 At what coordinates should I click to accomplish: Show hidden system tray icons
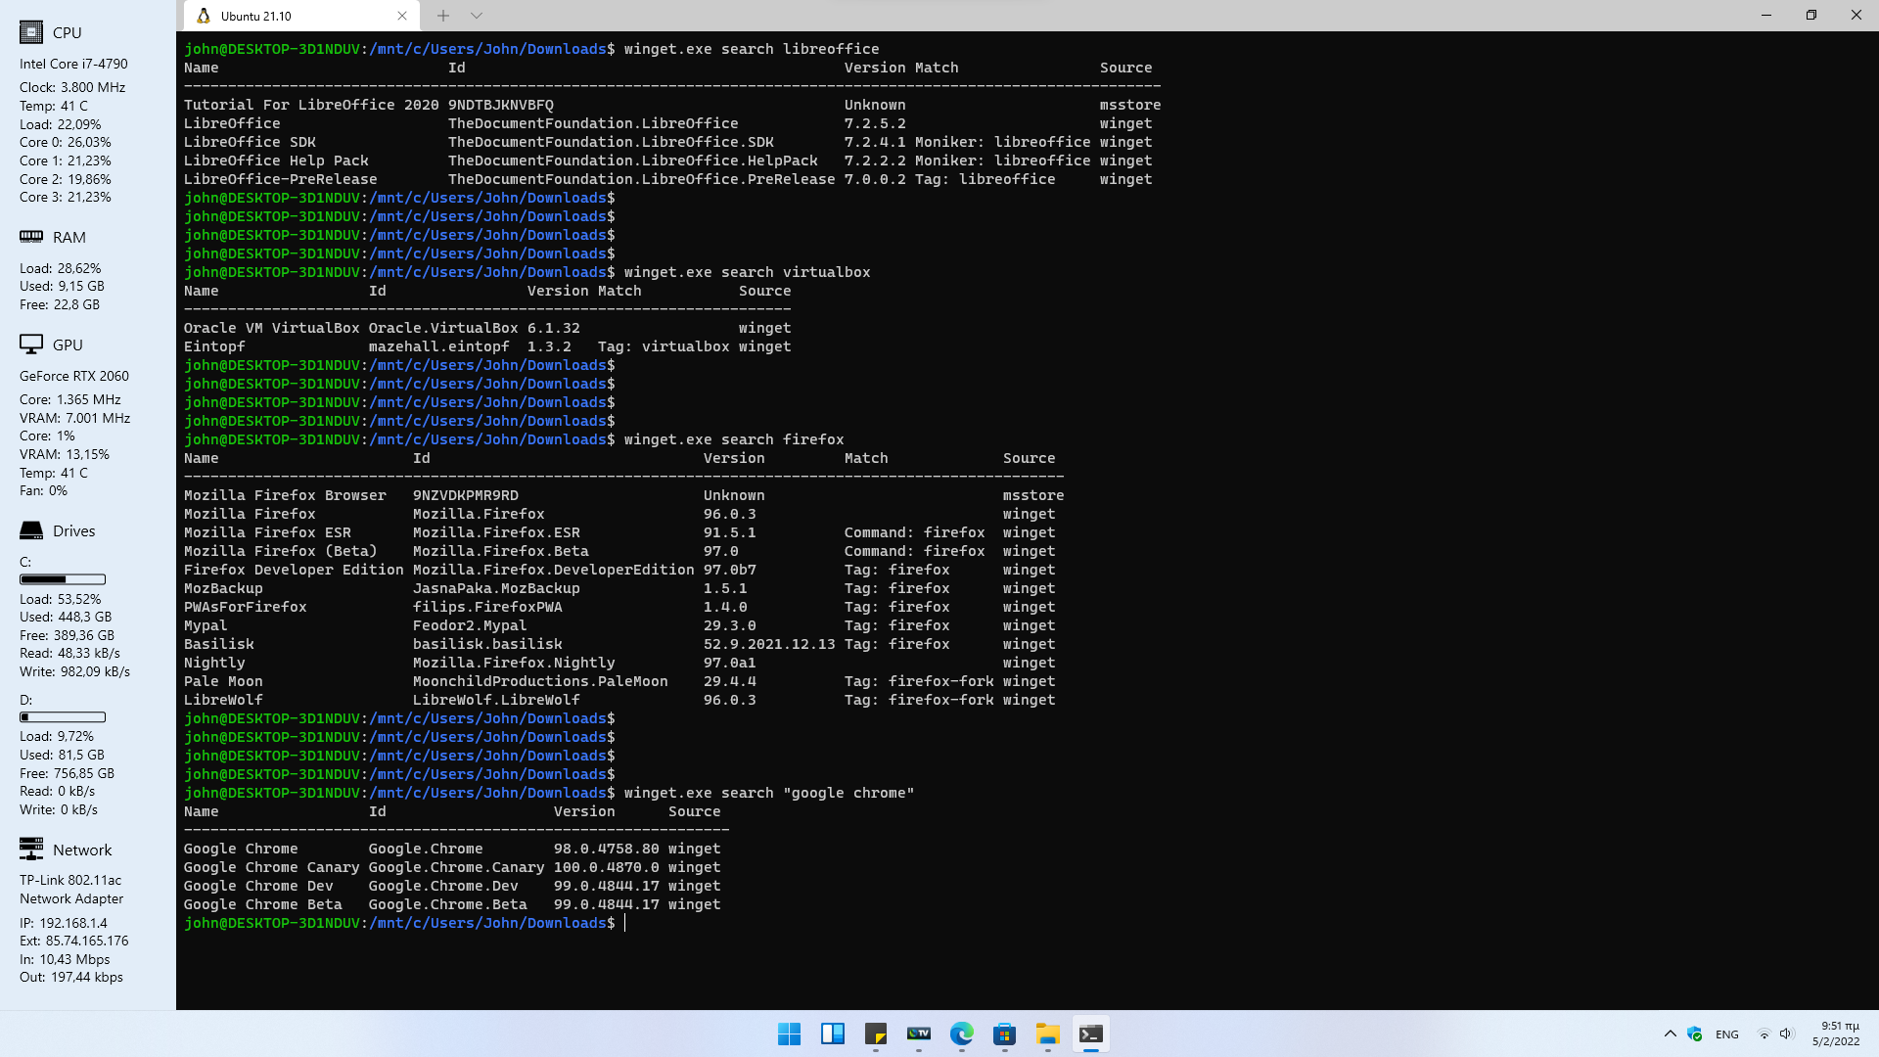(x=1671, y=1034)
